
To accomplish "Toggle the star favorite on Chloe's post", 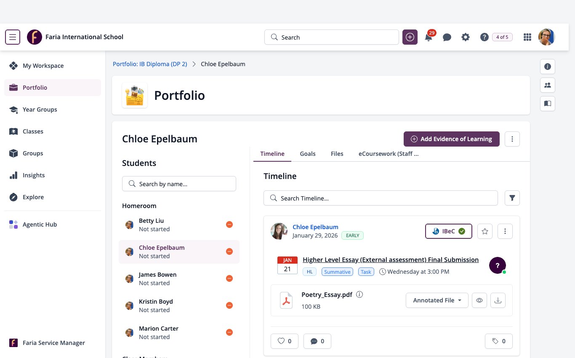I will [485, 231].
